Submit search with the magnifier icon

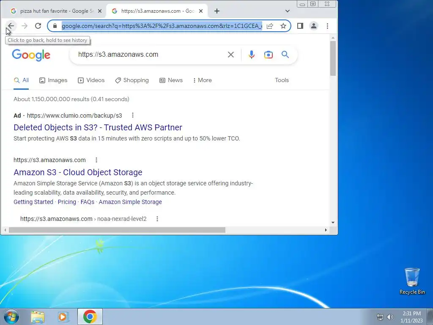[285, 55]
